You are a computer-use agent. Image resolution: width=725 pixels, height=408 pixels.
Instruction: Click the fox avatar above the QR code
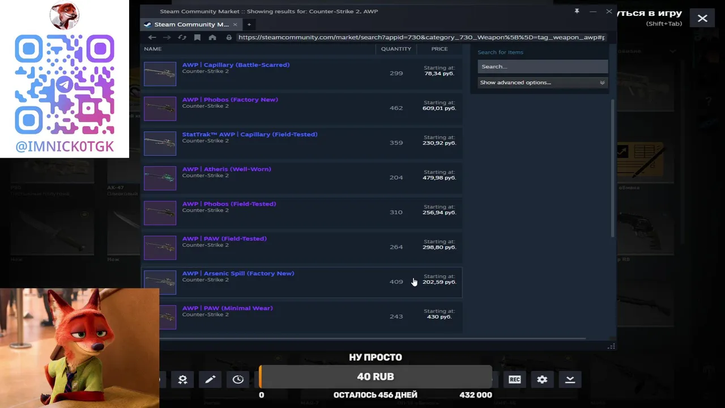(x=65, y=15)
